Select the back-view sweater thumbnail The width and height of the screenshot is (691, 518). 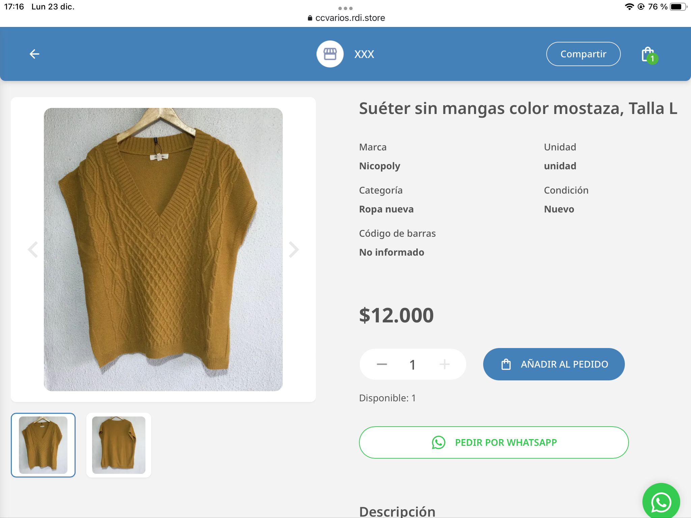coord(118,445)
